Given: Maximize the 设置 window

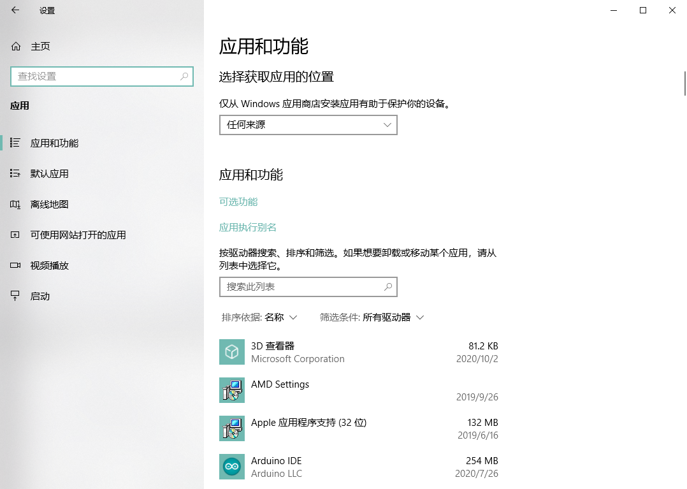Looking at the screenshot, I should pos(643,10).
